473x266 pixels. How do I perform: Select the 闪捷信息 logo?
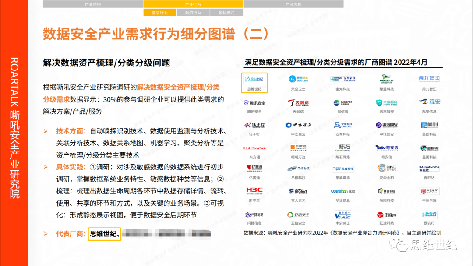254,214
